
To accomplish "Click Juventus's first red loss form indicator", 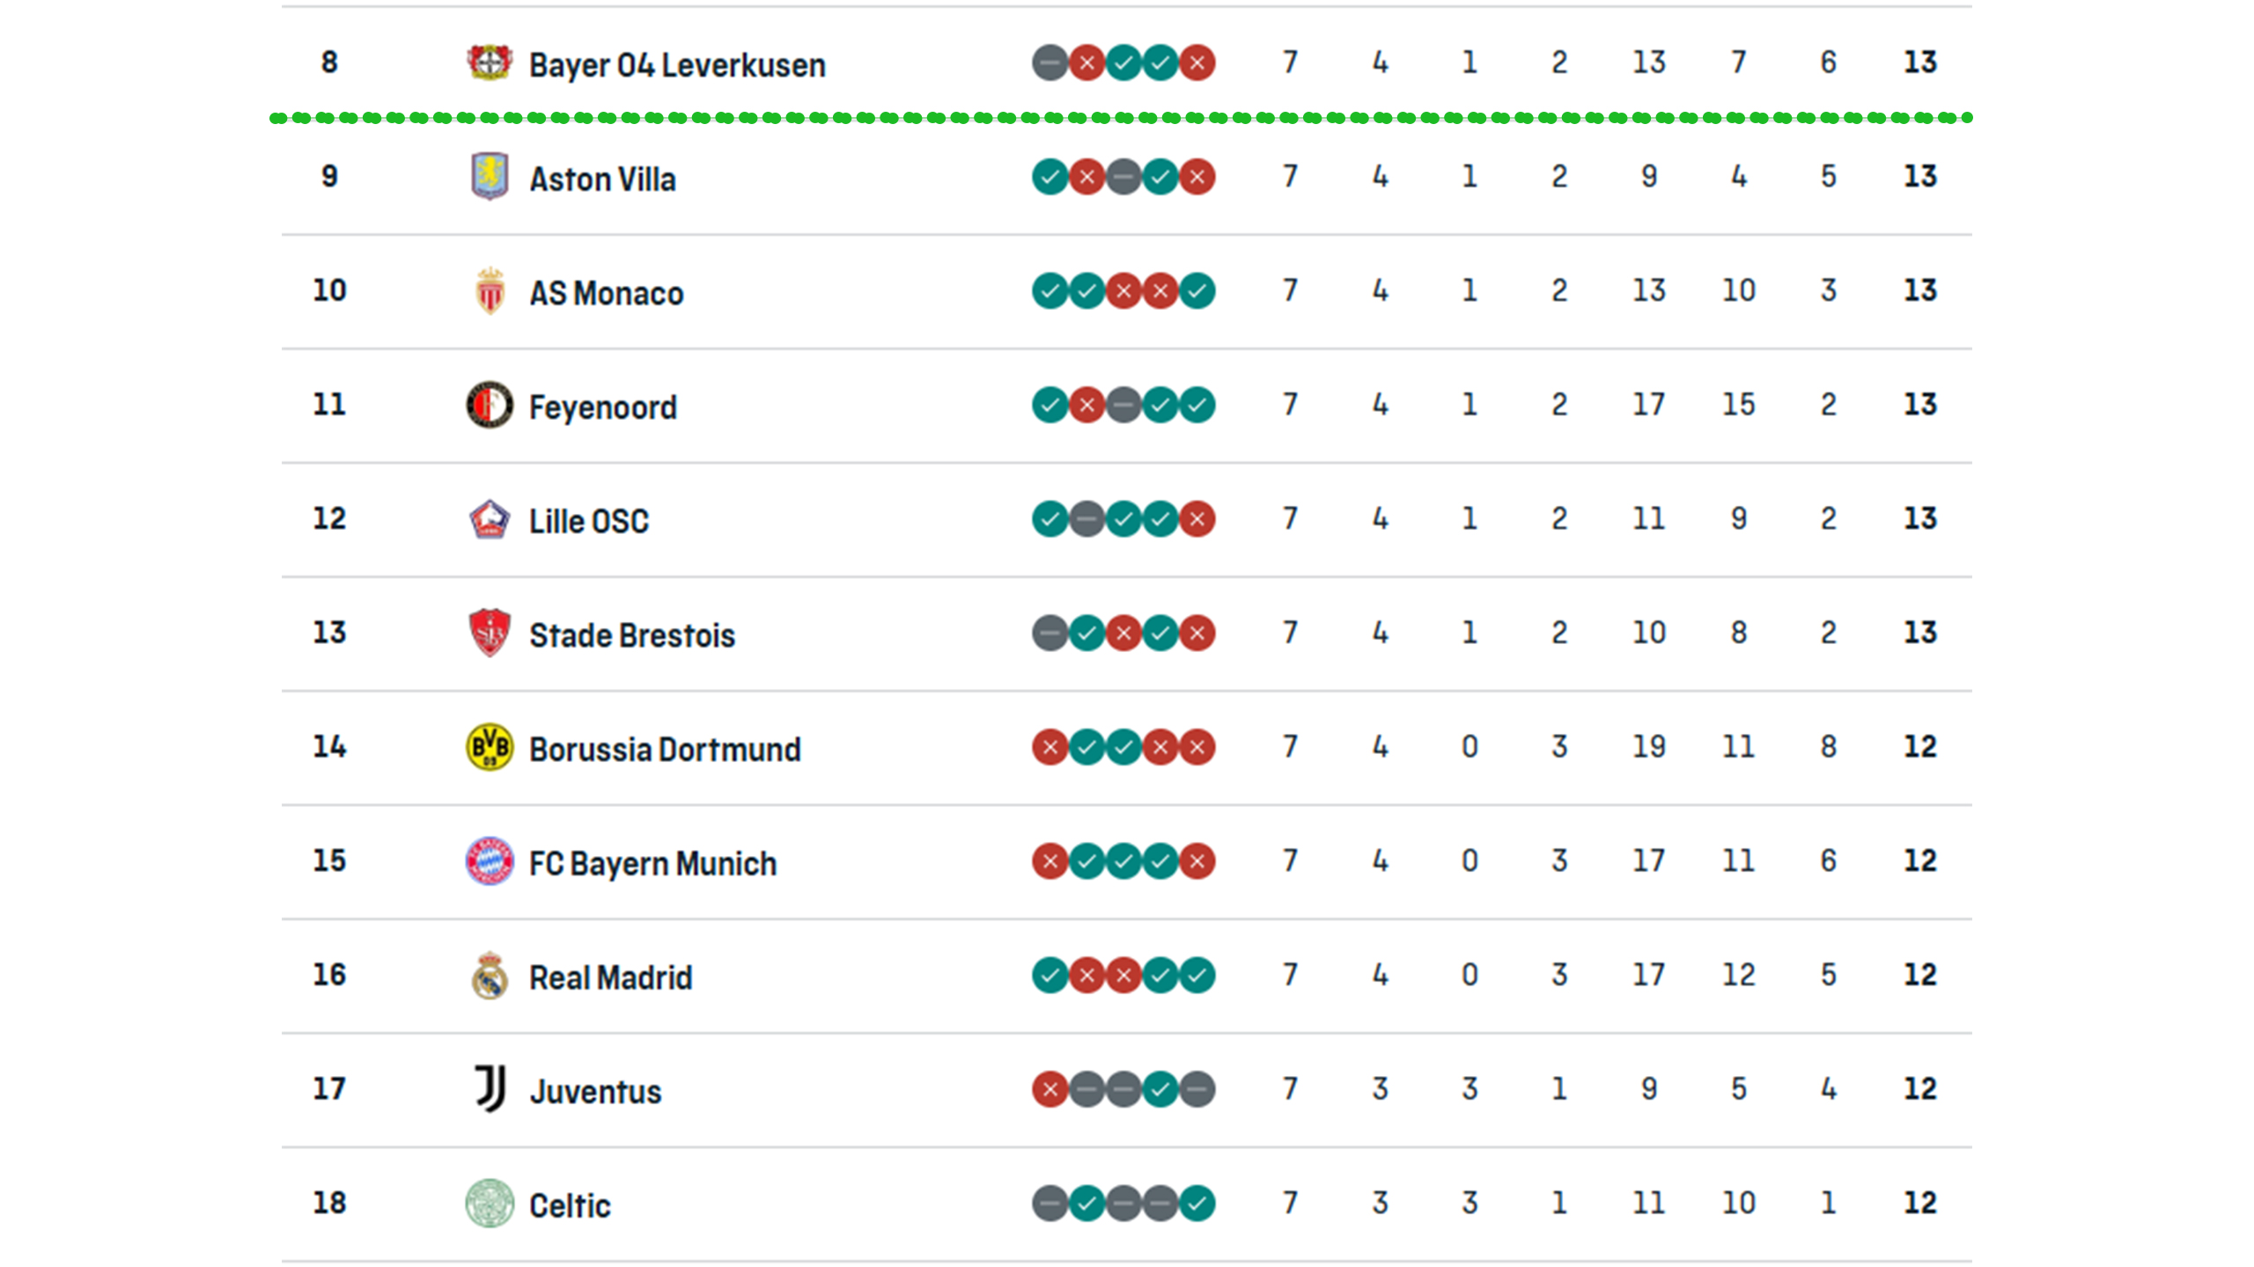I will point(1050,1089).
